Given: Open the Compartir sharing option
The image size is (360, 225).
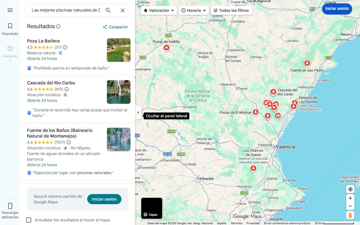Looking at the screenshot, I should point(115,27).
